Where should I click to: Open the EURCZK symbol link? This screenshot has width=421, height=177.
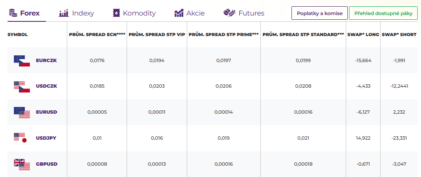(46, 60)
